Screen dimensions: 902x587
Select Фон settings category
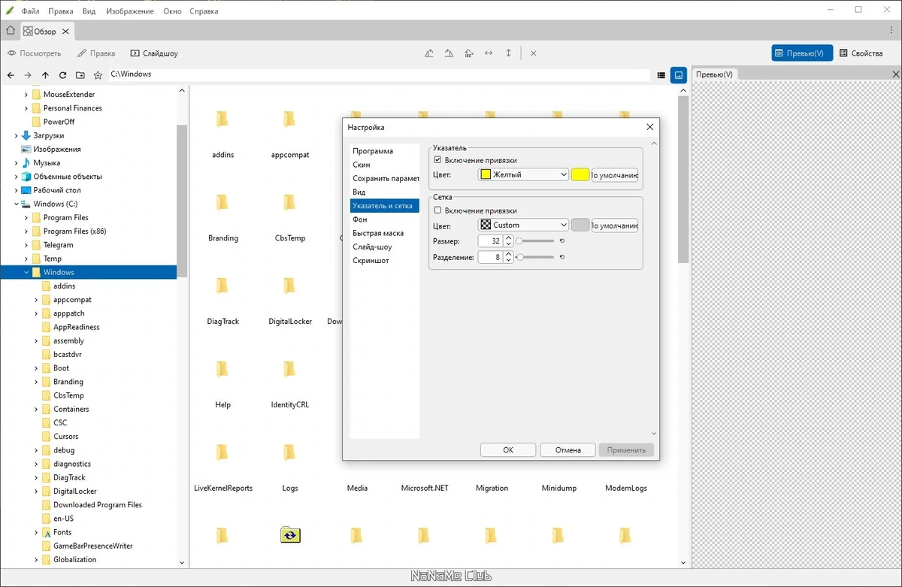(385, 219)
